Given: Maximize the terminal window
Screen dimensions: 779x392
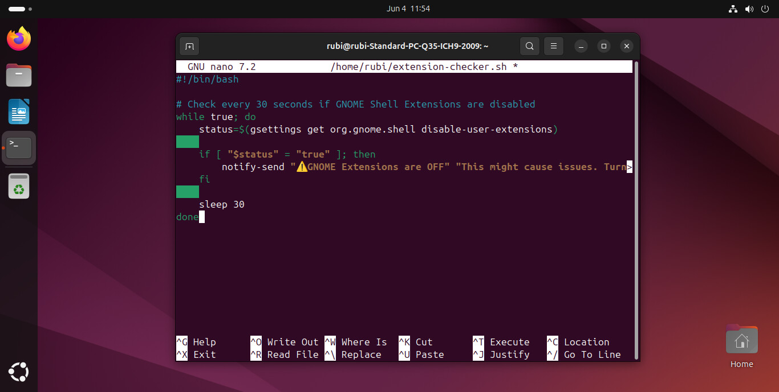Looking at the screenshot, I should coord(604,46).
